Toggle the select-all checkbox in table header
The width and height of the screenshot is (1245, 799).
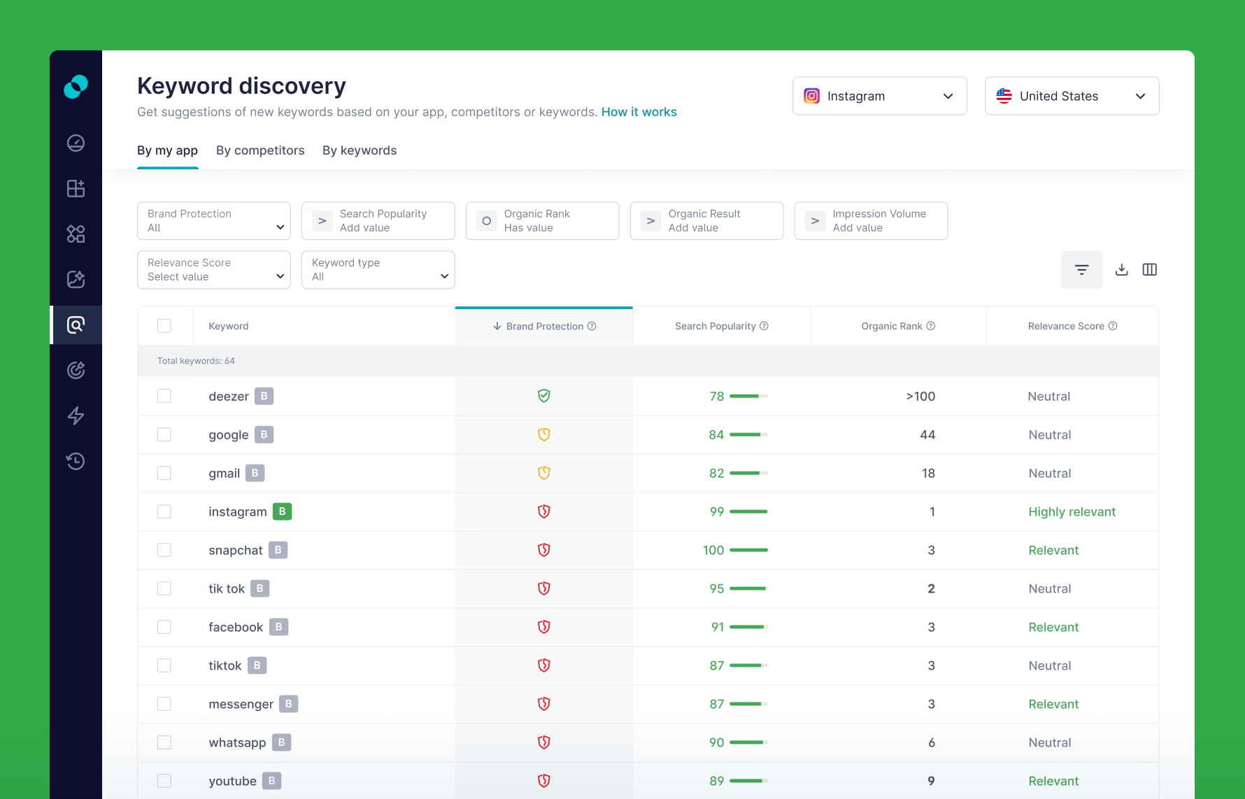164,325
